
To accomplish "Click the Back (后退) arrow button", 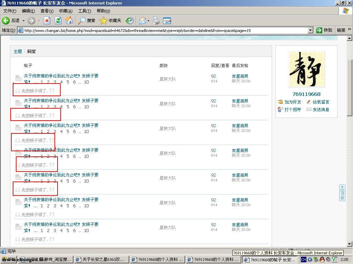I will (x=10, y=21).
